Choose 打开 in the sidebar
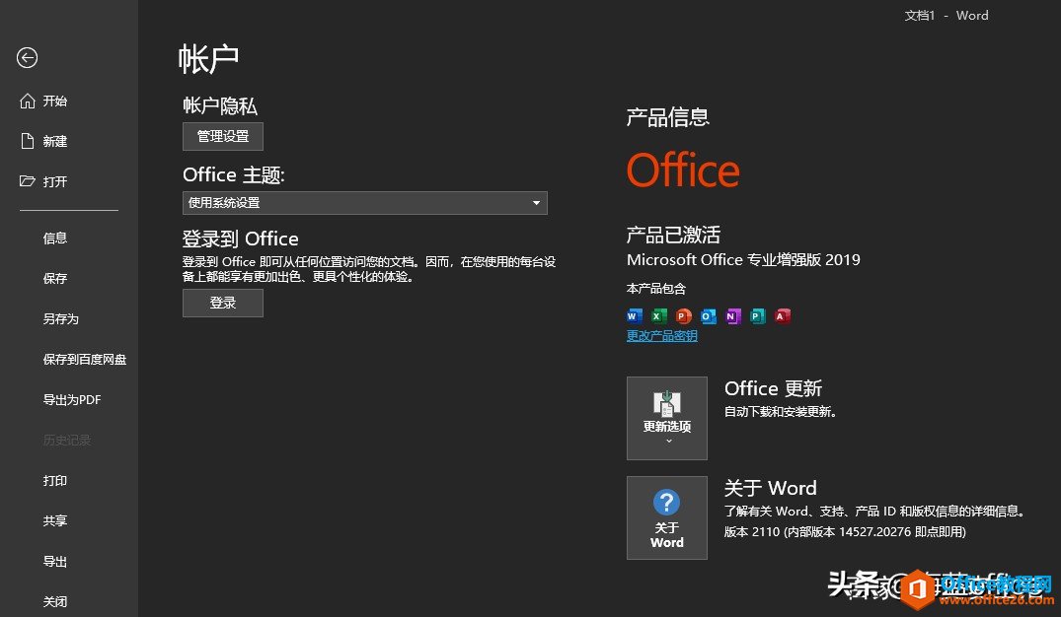This screenshot has width=1061, height=617. pos(55,181)
